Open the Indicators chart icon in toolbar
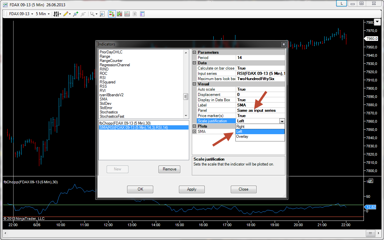 127,14
